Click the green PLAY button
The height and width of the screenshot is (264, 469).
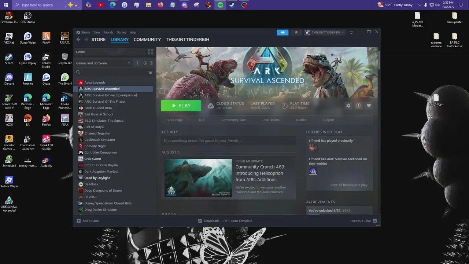tap(181, 106)
